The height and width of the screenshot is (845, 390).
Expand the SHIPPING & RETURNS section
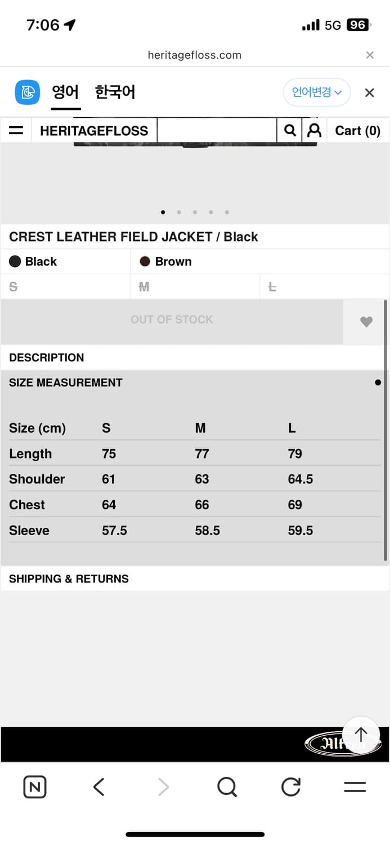click(x=69, y=579)
